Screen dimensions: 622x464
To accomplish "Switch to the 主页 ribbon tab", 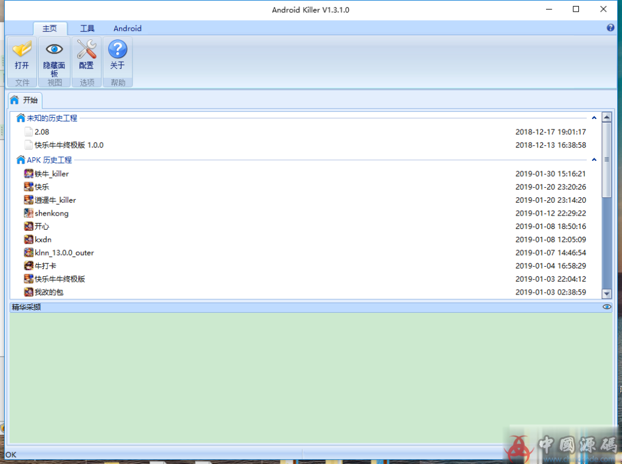I will (50, 29).
